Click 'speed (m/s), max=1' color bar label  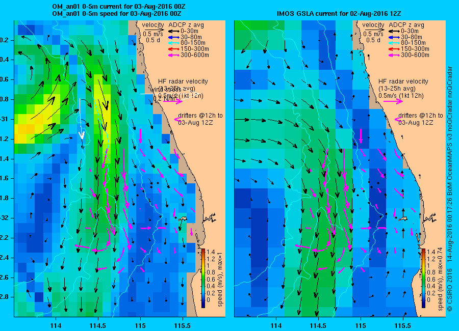[x=221, y=279]
